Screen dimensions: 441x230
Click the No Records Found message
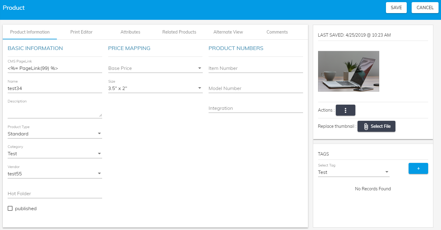[x=373, y=189]
